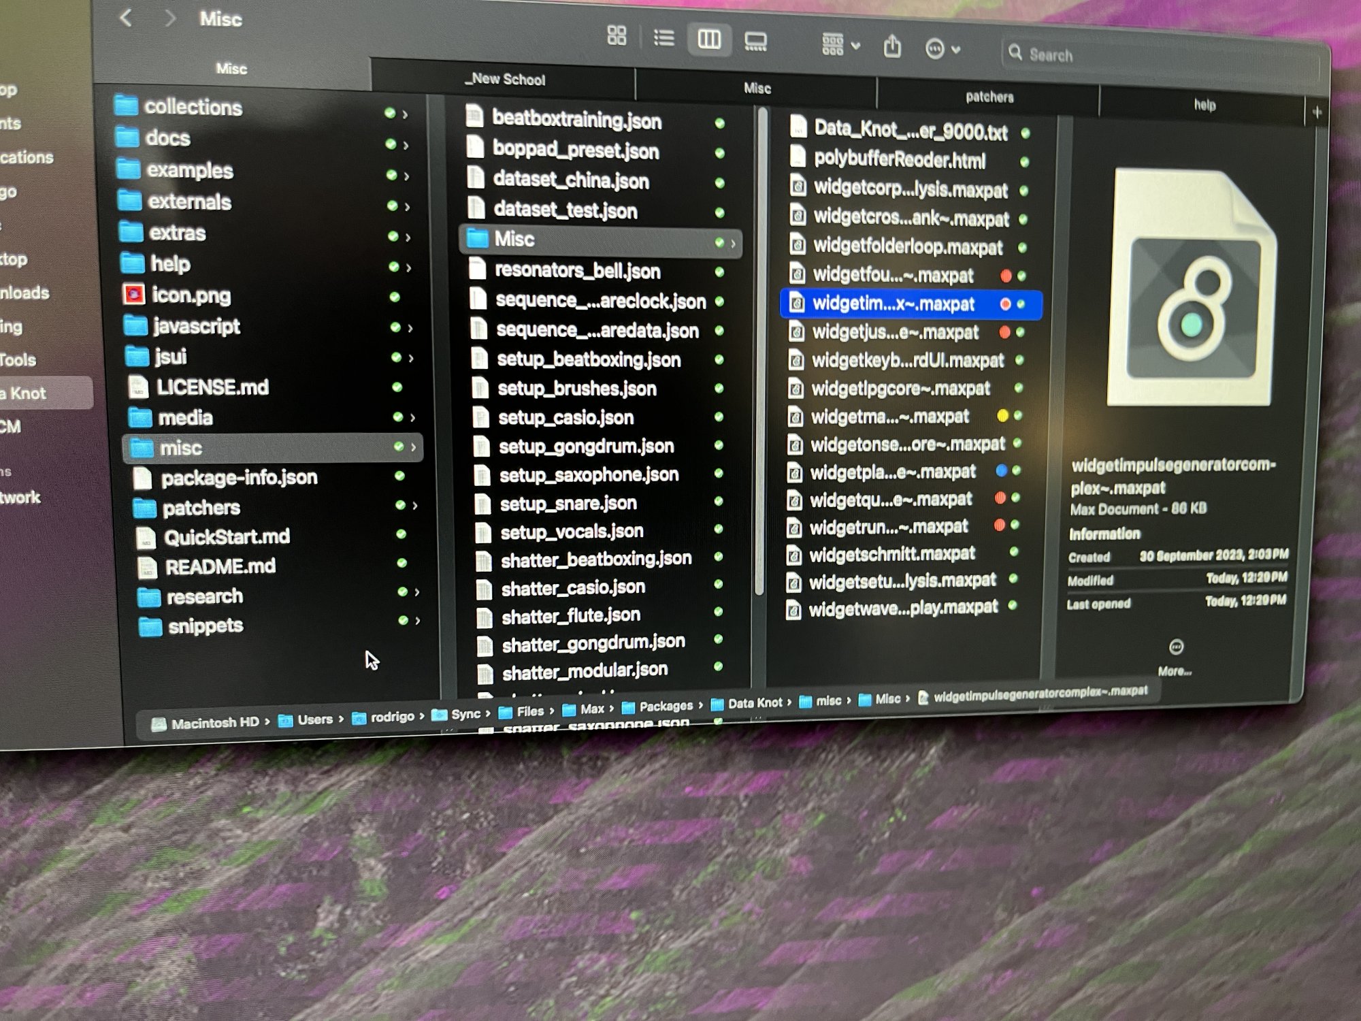The image size is (1361, 1021).
Task: Add a new tab with plus button
Action: click(x=1316, y=112)
